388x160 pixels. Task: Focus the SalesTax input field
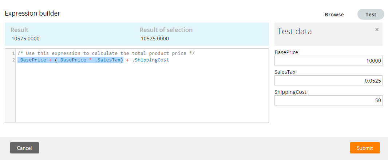pos(328,80)
